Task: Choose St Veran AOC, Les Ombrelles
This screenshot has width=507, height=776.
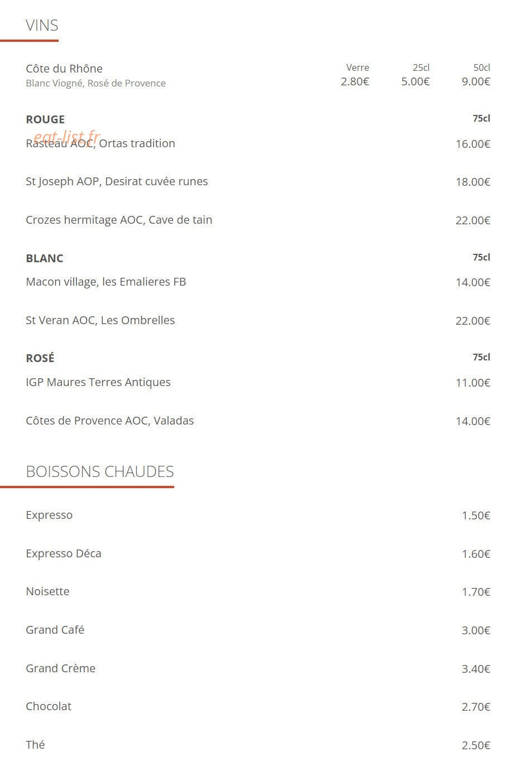Action: 101,320
